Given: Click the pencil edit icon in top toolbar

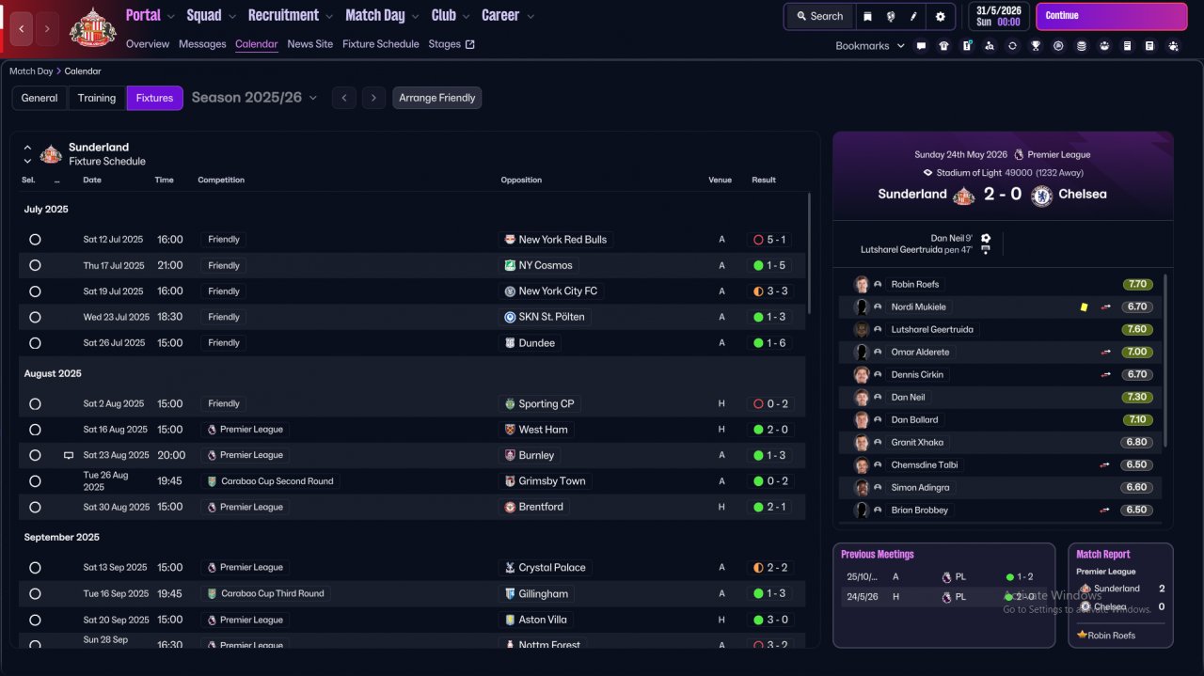Looking at the screenshot, I should [913, 16].
